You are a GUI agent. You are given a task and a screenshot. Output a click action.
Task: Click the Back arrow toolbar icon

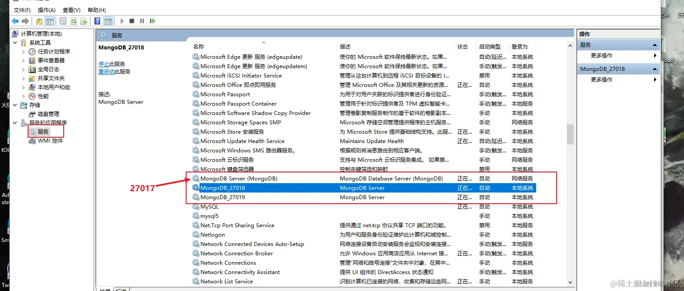(15, 21)
